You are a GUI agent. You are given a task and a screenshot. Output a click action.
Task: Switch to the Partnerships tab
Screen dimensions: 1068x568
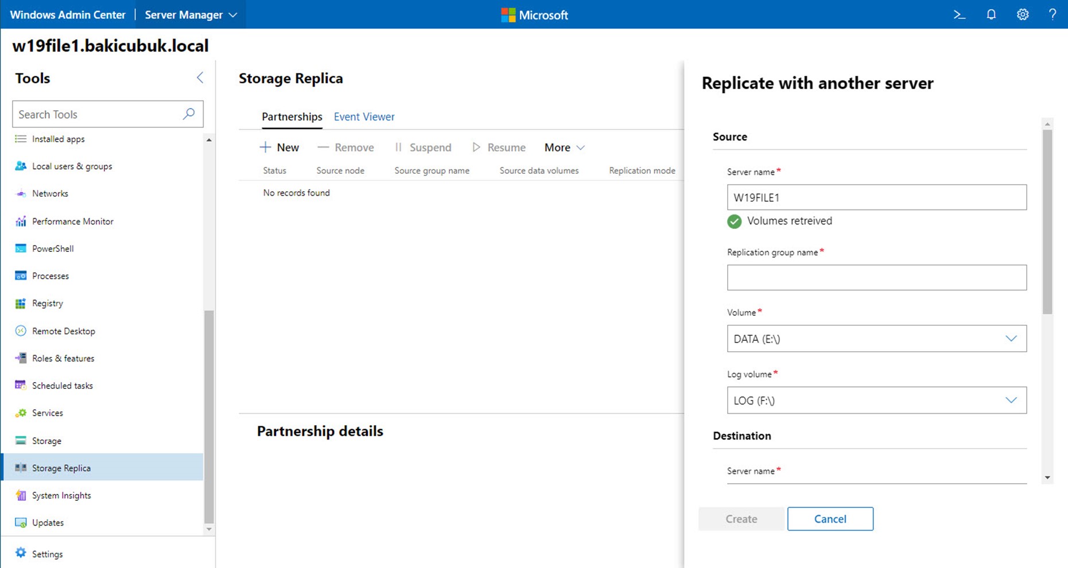292,116
